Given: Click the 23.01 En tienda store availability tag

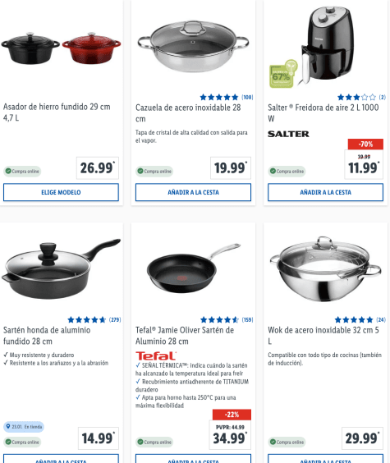Looking at the screenshot, I should [x=24, y=427].
